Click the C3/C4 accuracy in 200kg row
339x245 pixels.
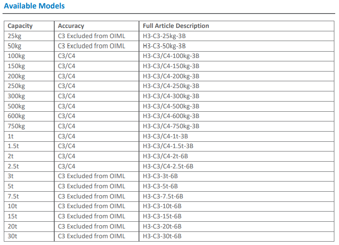[x=67, y=76]
